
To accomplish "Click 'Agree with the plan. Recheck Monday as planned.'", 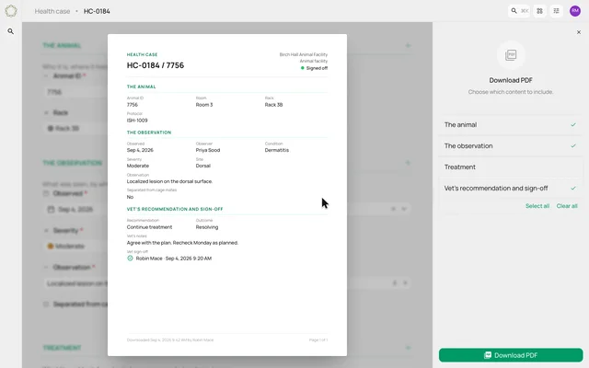I will pyautogui.click(x=182, y=243).
